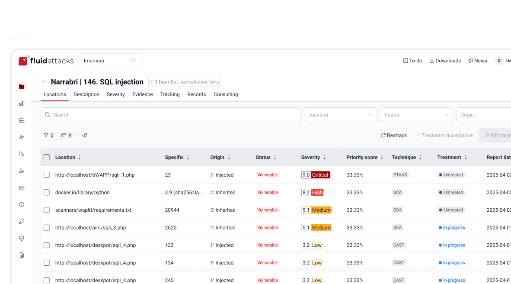
Task: Click the Fluid Attacks logo
Action: point(46,61)
